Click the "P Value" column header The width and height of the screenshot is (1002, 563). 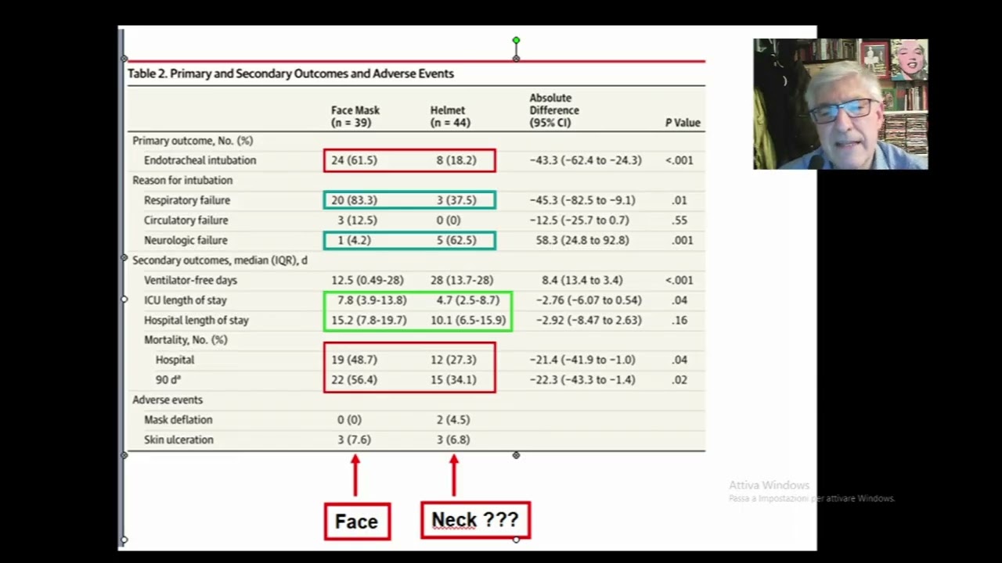tap(683, 123)
